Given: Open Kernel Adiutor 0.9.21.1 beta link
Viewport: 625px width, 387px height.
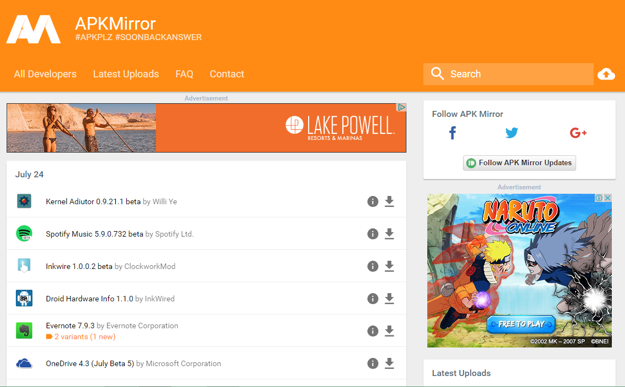Looking at the screenshot, I should pyautogui.click(x=93, y=201).
